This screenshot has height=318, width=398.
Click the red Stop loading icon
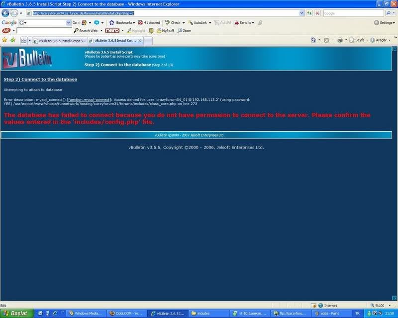317,13
